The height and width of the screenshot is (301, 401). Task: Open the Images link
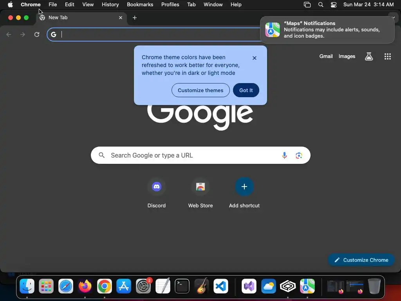[x=347, y=56]
